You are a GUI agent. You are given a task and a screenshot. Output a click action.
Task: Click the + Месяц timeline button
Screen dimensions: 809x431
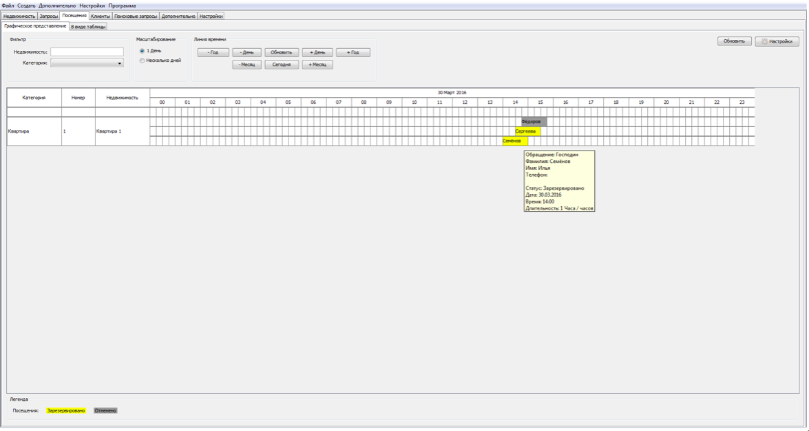(x=317, y=65)
